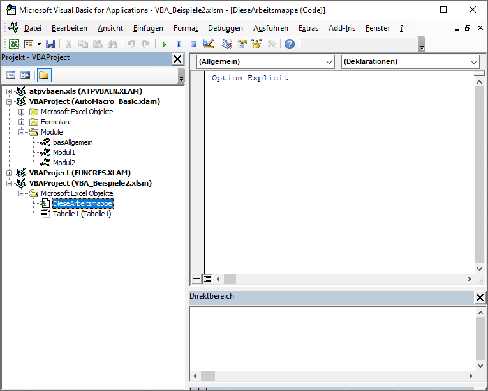Screen dimensions: 488x391
Task: Open the Einfügen menu
Action: pos(148,28)
